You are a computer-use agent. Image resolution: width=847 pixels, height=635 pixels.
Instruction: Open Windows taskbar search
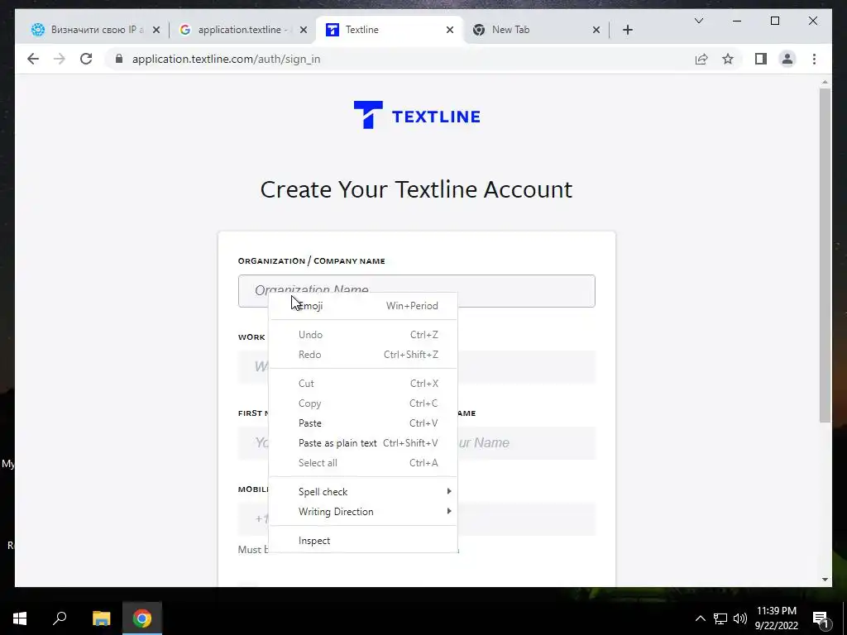[x=60, y=618]
